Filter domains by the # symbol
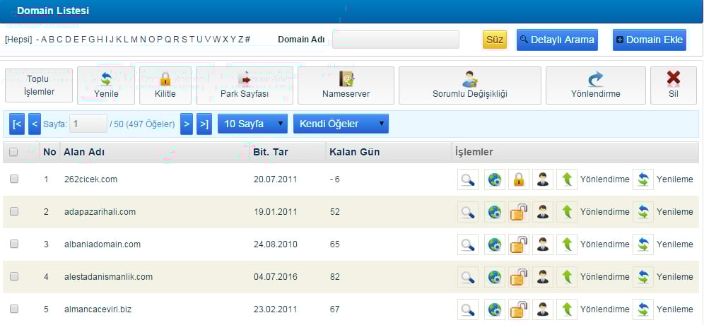704x325 pixels. click(x=248, y=40)
